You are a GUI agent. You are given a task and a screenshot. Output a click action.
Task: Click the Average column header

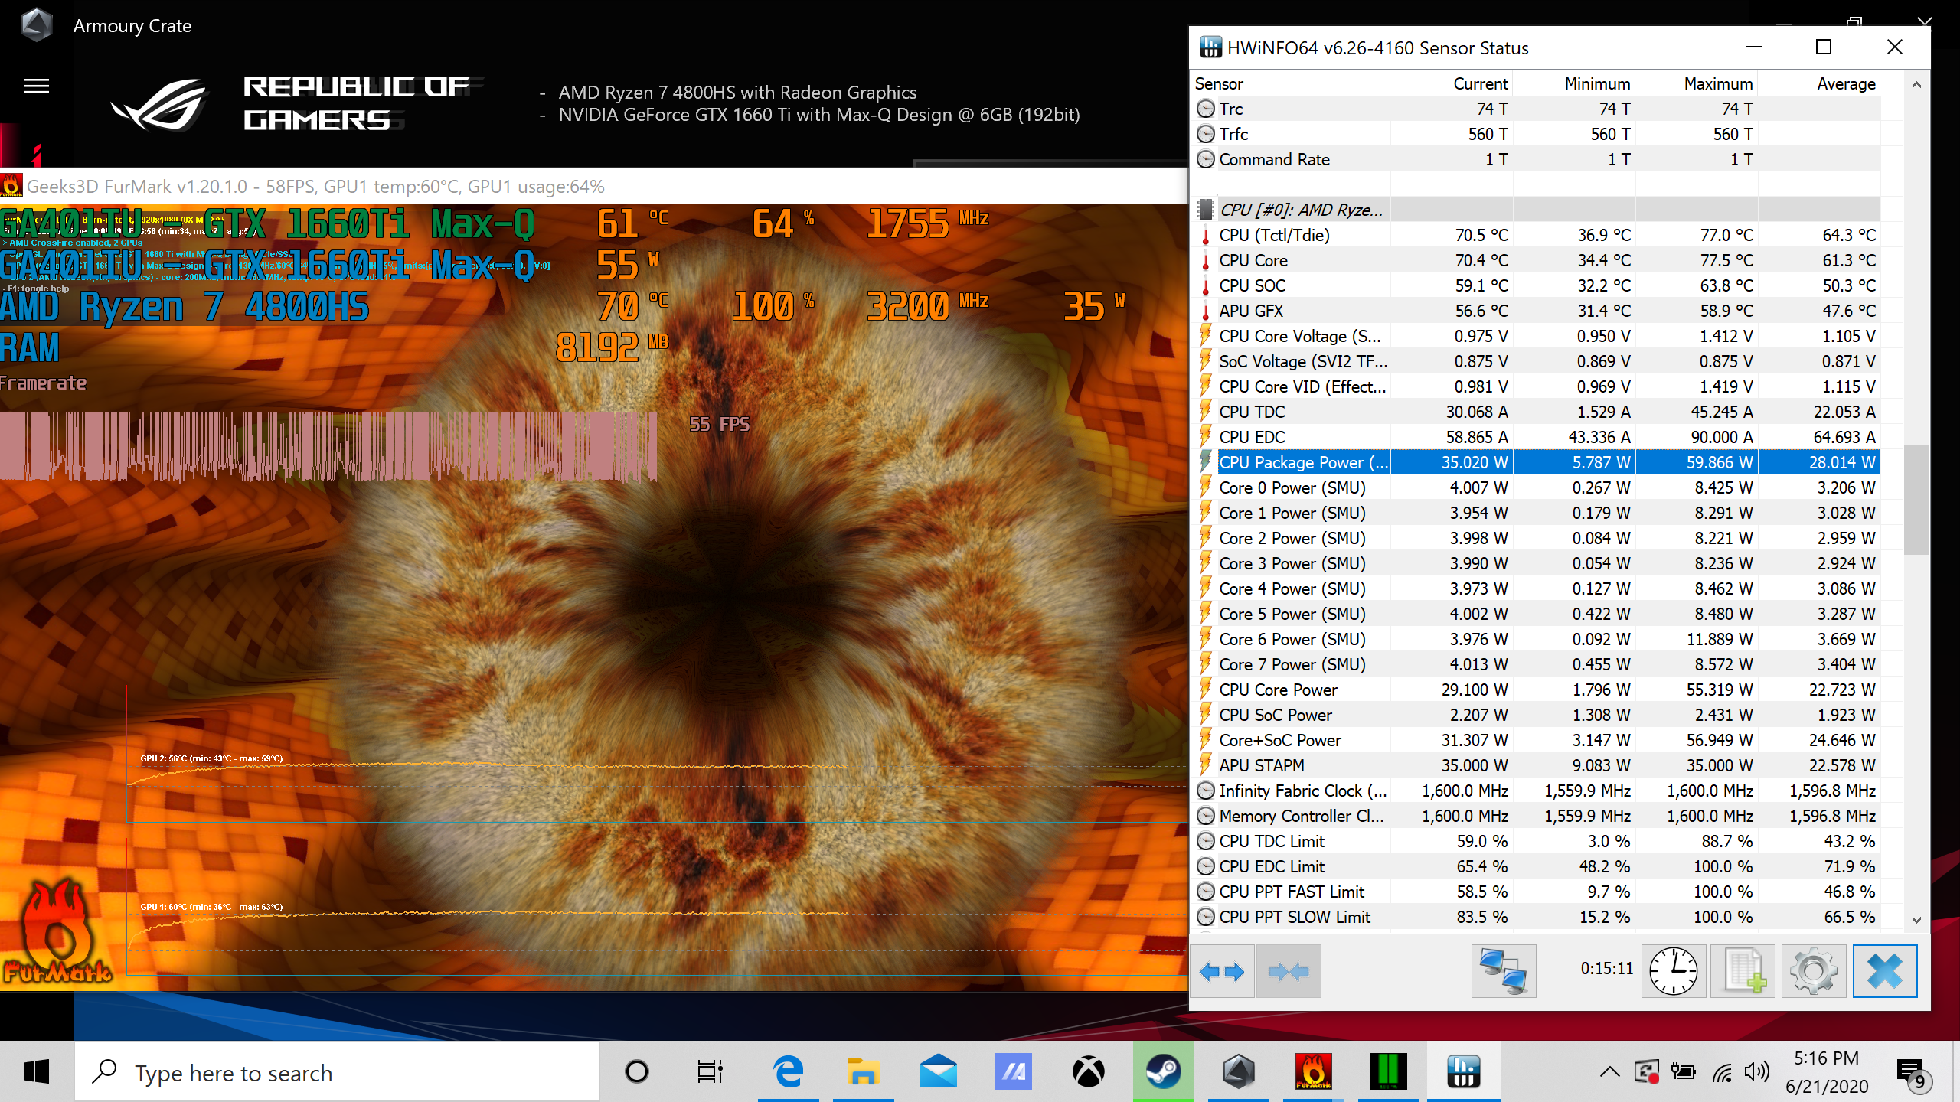[1819, 83]
